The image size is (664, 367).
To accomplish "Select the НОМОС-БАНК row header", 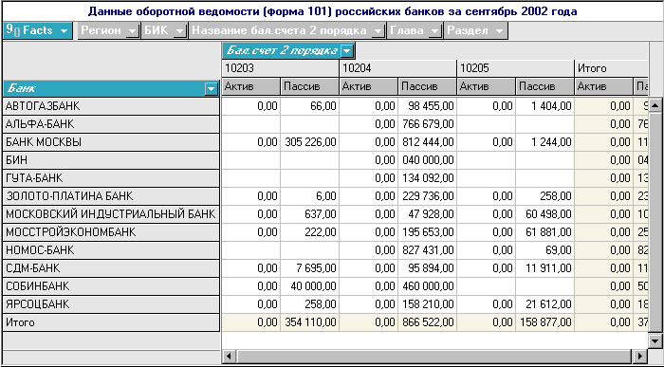I will 111,249.
